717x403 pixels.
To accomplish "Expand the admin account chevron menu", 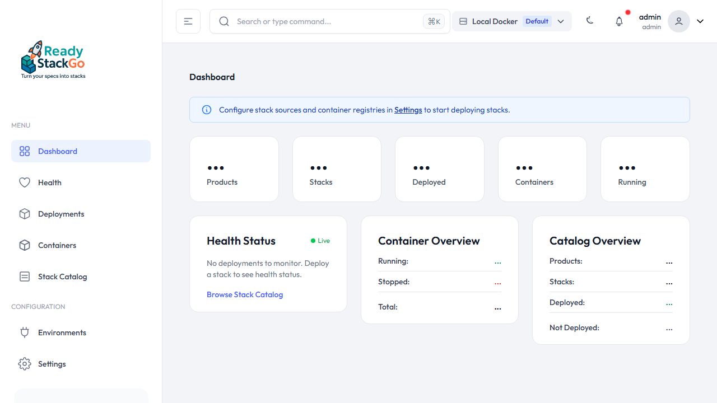I will (x=700, y=21).
